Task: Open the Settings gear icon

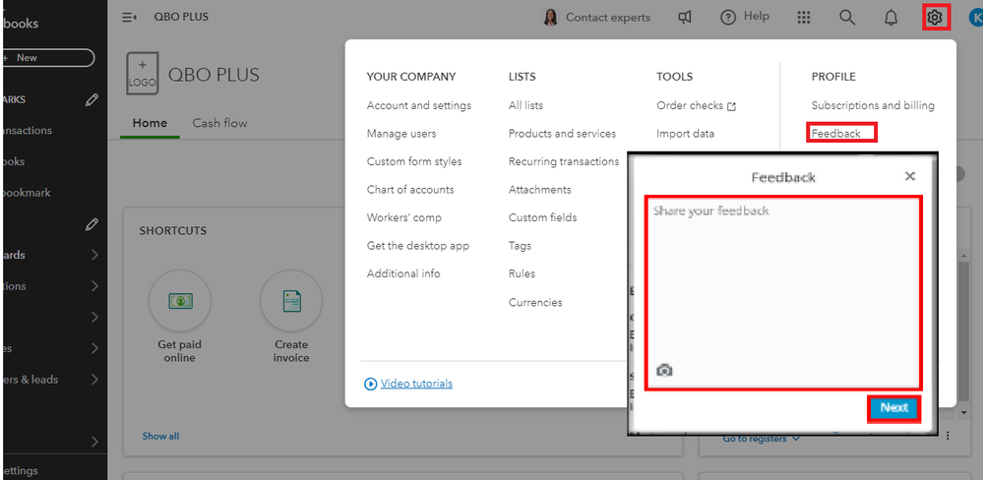Action: (935, 18)
